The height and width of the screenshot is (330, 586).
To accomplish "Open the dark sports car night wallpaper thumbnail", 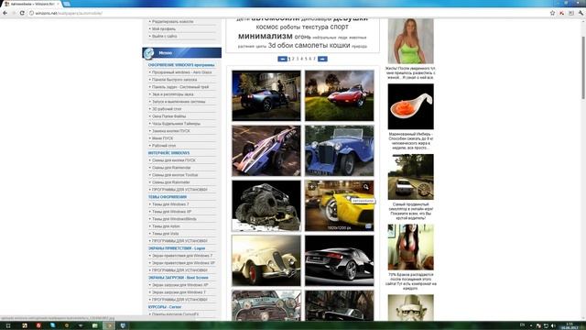I will coord(266,95).
